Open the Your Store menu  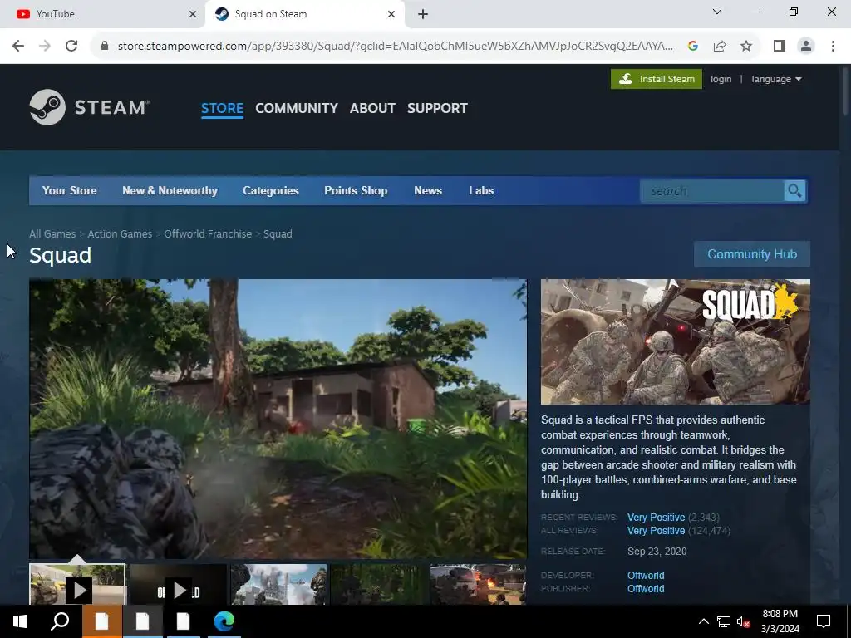pos(70,190)
